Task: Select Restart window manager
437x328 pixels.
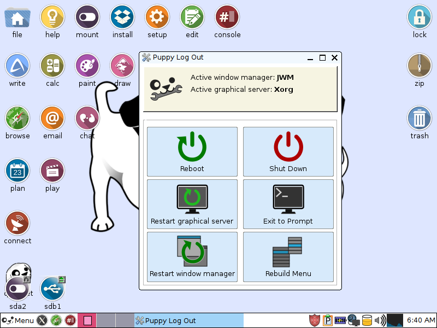Action: click(x=192, y=257)
